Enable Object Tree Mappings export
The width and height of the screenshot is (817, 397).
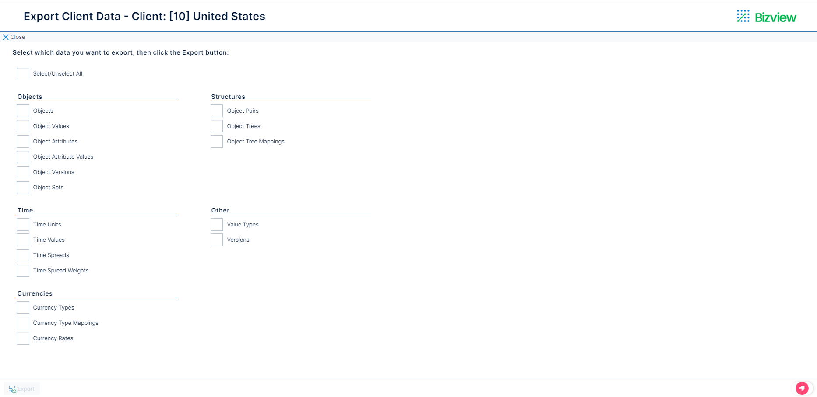pyautogui.click(x=217, y=142)
